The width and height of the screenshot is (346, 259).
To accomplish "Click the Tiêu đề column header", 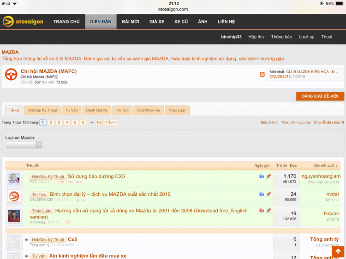I will pyautogui.click(x=32, y=165).
